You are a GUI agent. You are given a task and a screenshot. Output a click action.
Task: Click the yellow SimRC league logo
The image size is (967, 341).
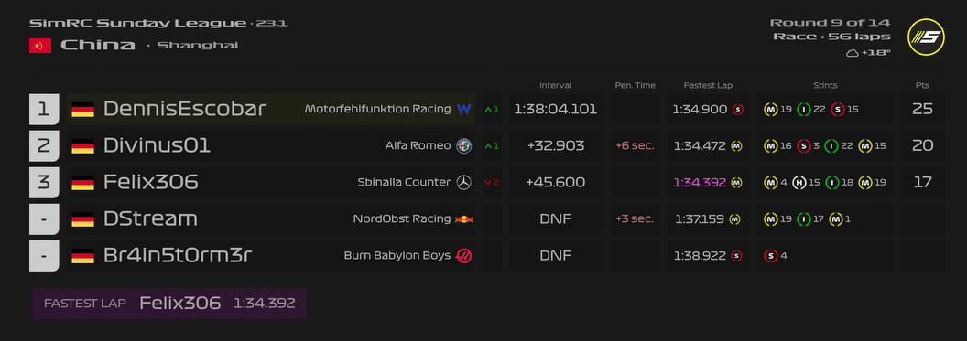point(926,37)
